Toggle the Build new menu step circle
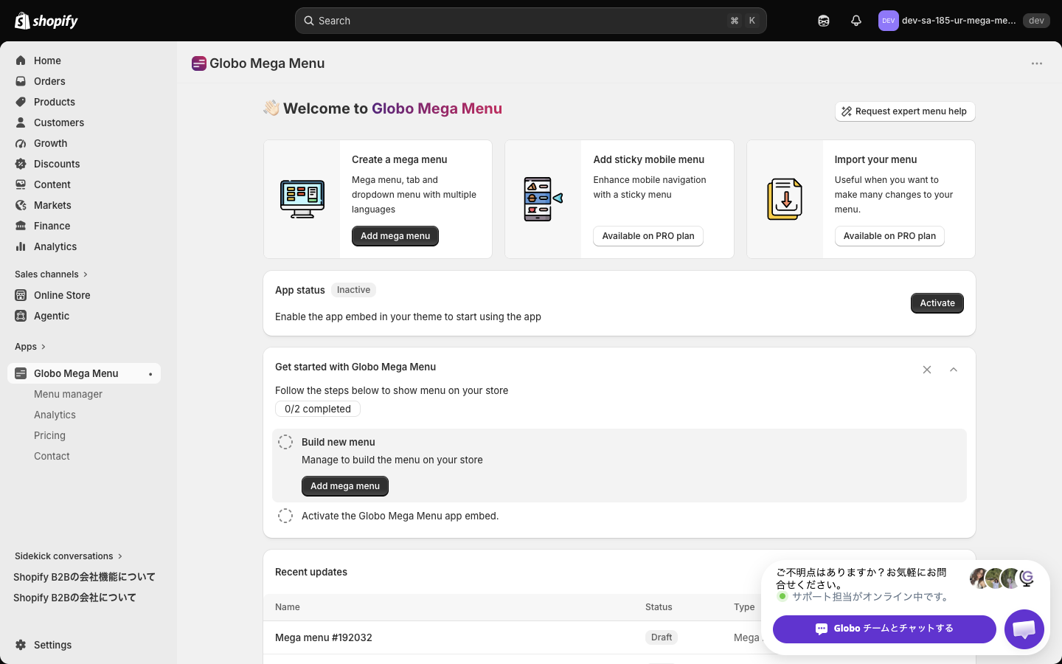The image size is (1062, 664). [285, 442]
